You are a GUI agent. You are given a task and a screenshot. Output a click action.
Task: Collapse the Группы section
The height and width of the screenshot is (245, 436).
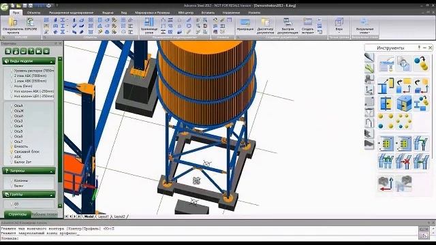[52, 195]
